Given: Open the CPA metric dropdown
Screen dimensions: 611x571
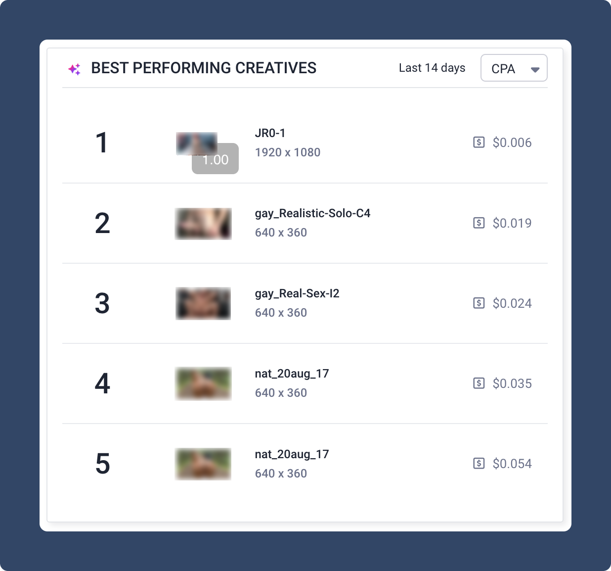Looking at the screenshot, I should click(x=513, y=68).
